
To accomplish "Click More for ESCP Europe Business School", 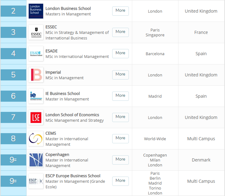I will 121,181.
